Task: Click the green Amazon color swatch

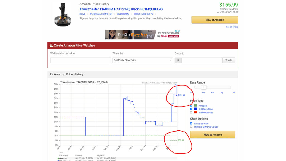Action: click(195, 105)
